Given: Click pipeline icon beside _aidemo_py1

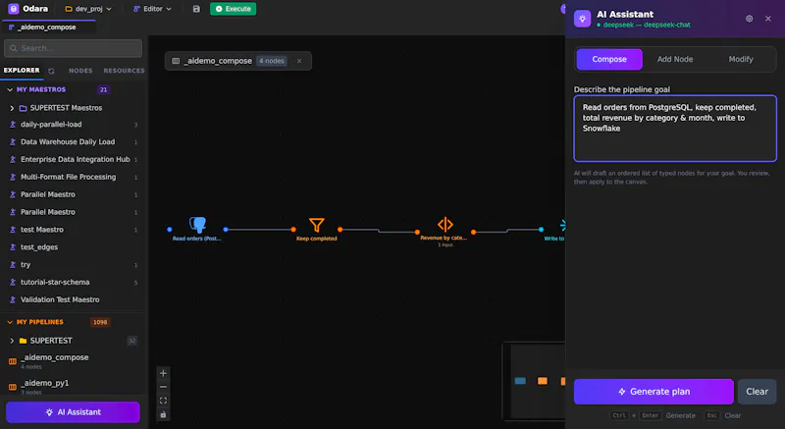Looking at the screenshot, I should pos(13,387).
